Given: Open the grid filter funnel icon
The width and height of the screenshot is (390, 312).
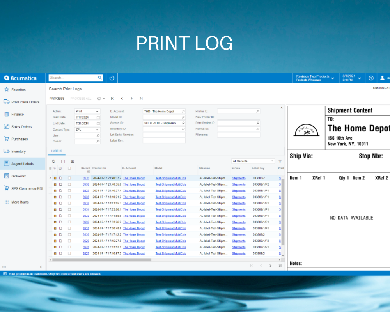Looking at the screenshot, I should click(280, 161).
